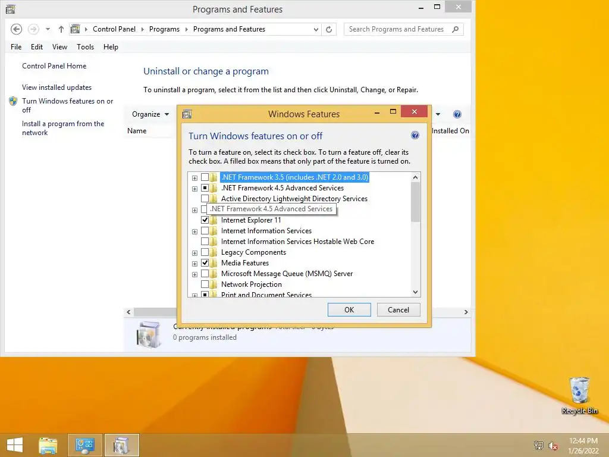Click feature list scroll down arrow
609x457 pixels.
coord(415,292)
